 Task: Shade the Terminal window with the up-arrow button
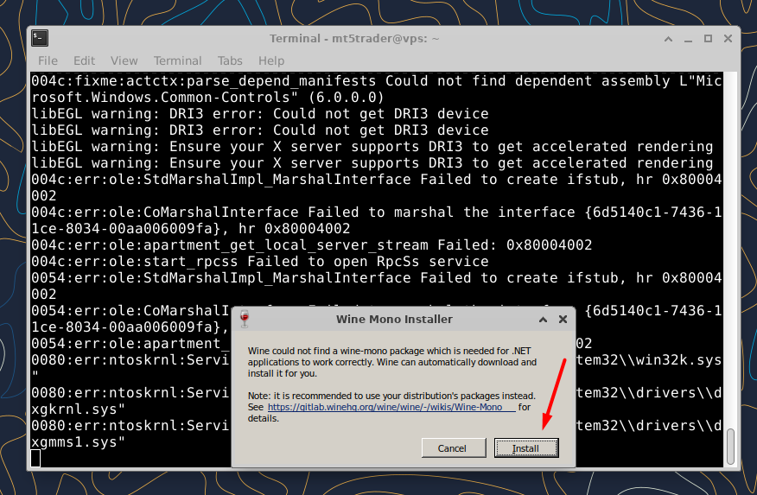coord(668,39)
